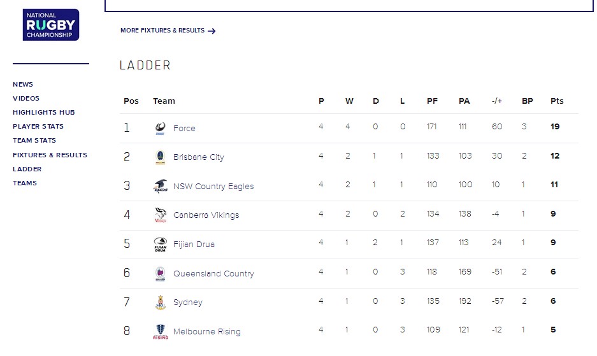Click the NSW Country Eagles logo
Image resolution: width=597 pixels, height=356 pixels.
(x=160, y=186)
